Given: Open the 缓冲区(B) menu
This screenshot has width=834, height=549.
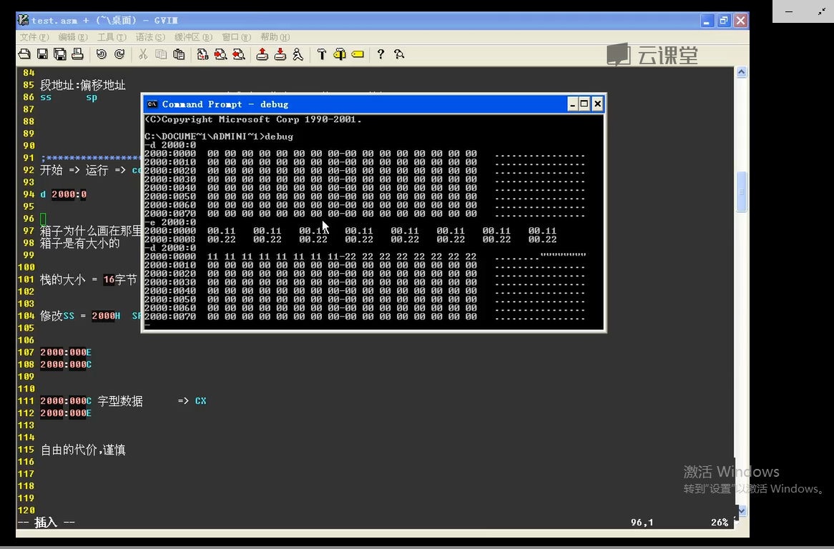Looking at the screenshot, I should [x=193, y=37].
